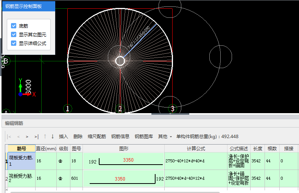Jump to last rebar record
Image resolution: width=299 pixels, height=193 pixels.
[36, 137]
